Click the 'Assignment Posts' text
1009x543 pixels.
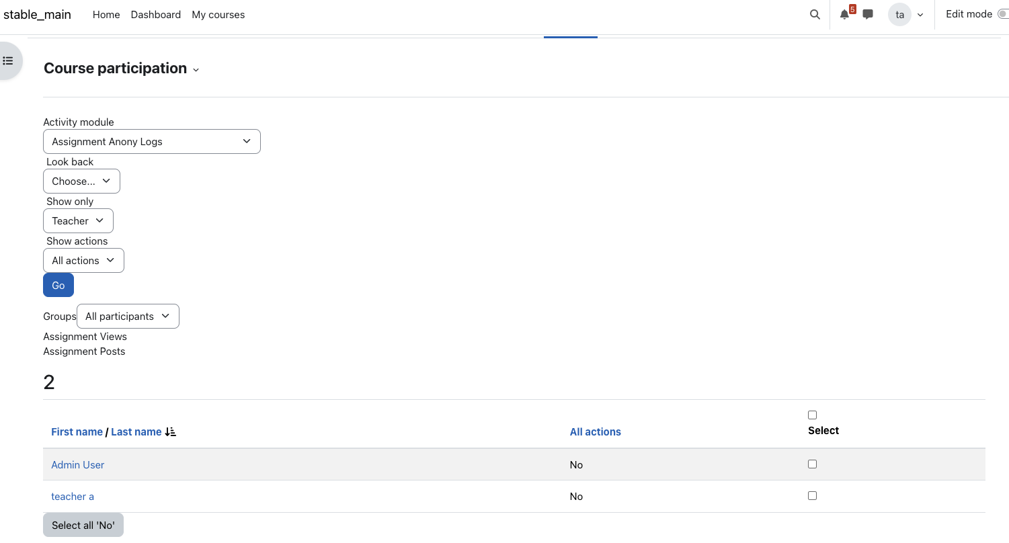84,351
